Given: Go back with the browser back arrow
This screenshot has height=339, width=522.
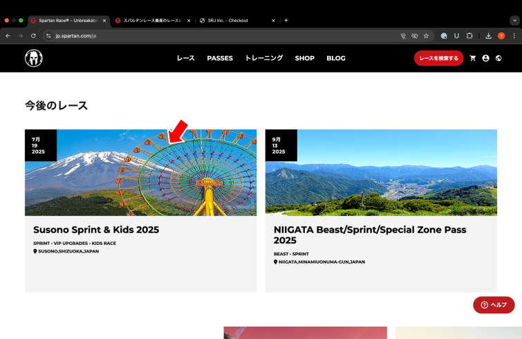Looking at the screenshot, I should pyautogui.click(x=8, y=36).
